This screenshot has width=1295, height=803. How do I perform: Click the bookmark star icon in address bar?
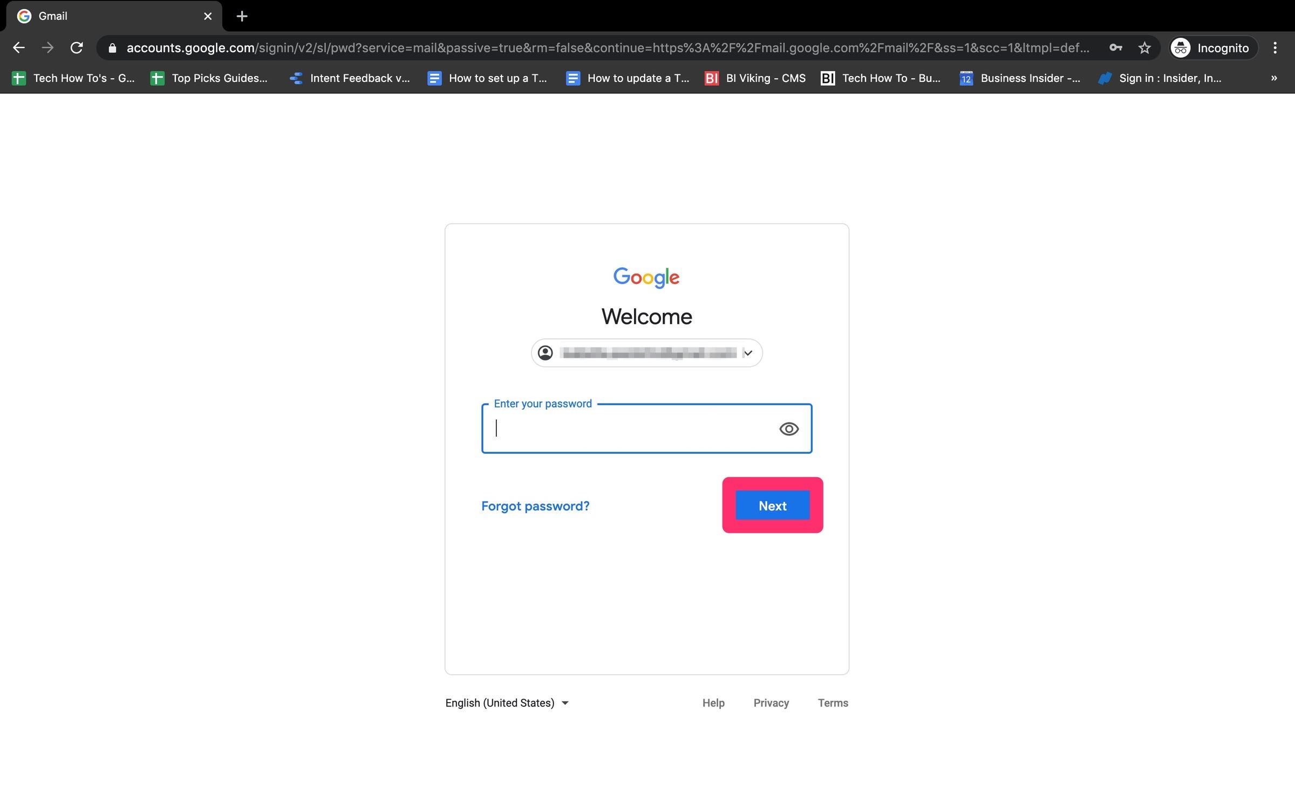(x=1144, y=47)
